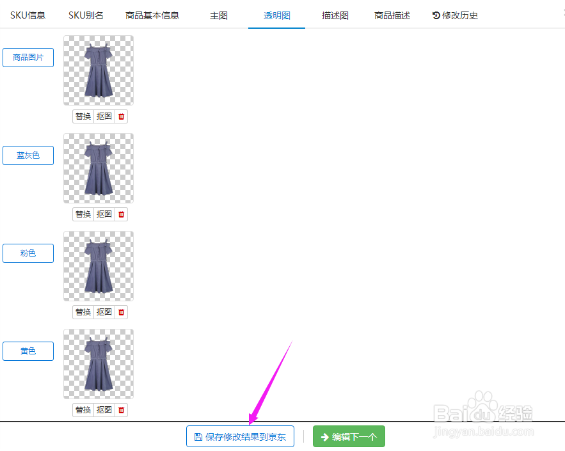Open the SKU信息 tab
Viewport: 565px width, 451px height.
(x=28, y=15)
